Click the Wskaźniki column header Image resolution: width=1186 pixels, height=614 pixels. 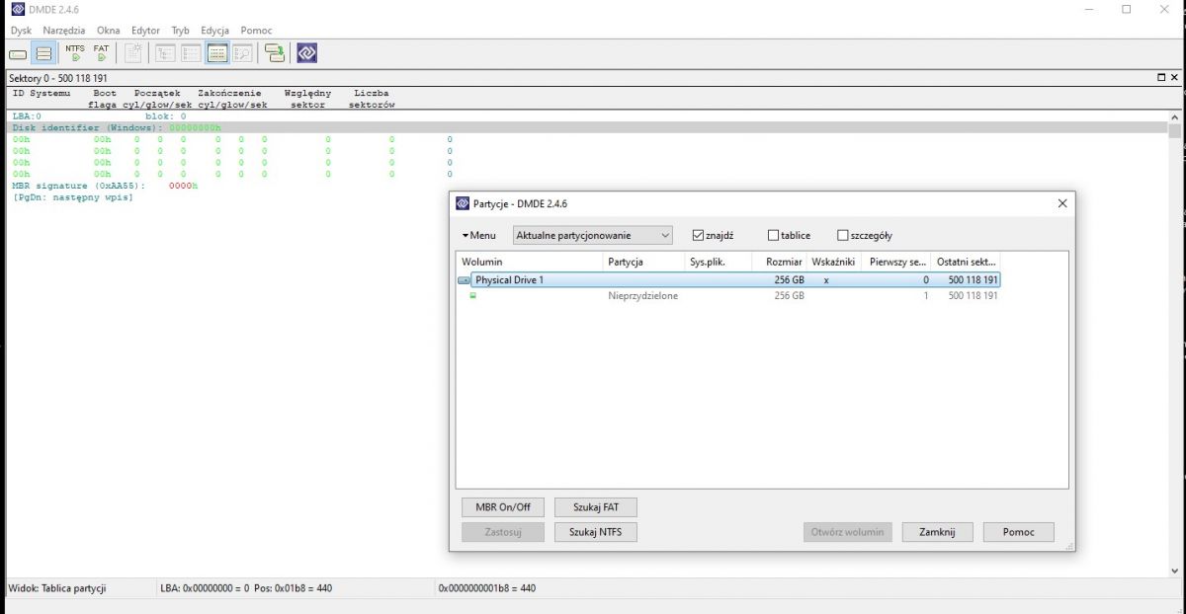[x=833, y=263]
